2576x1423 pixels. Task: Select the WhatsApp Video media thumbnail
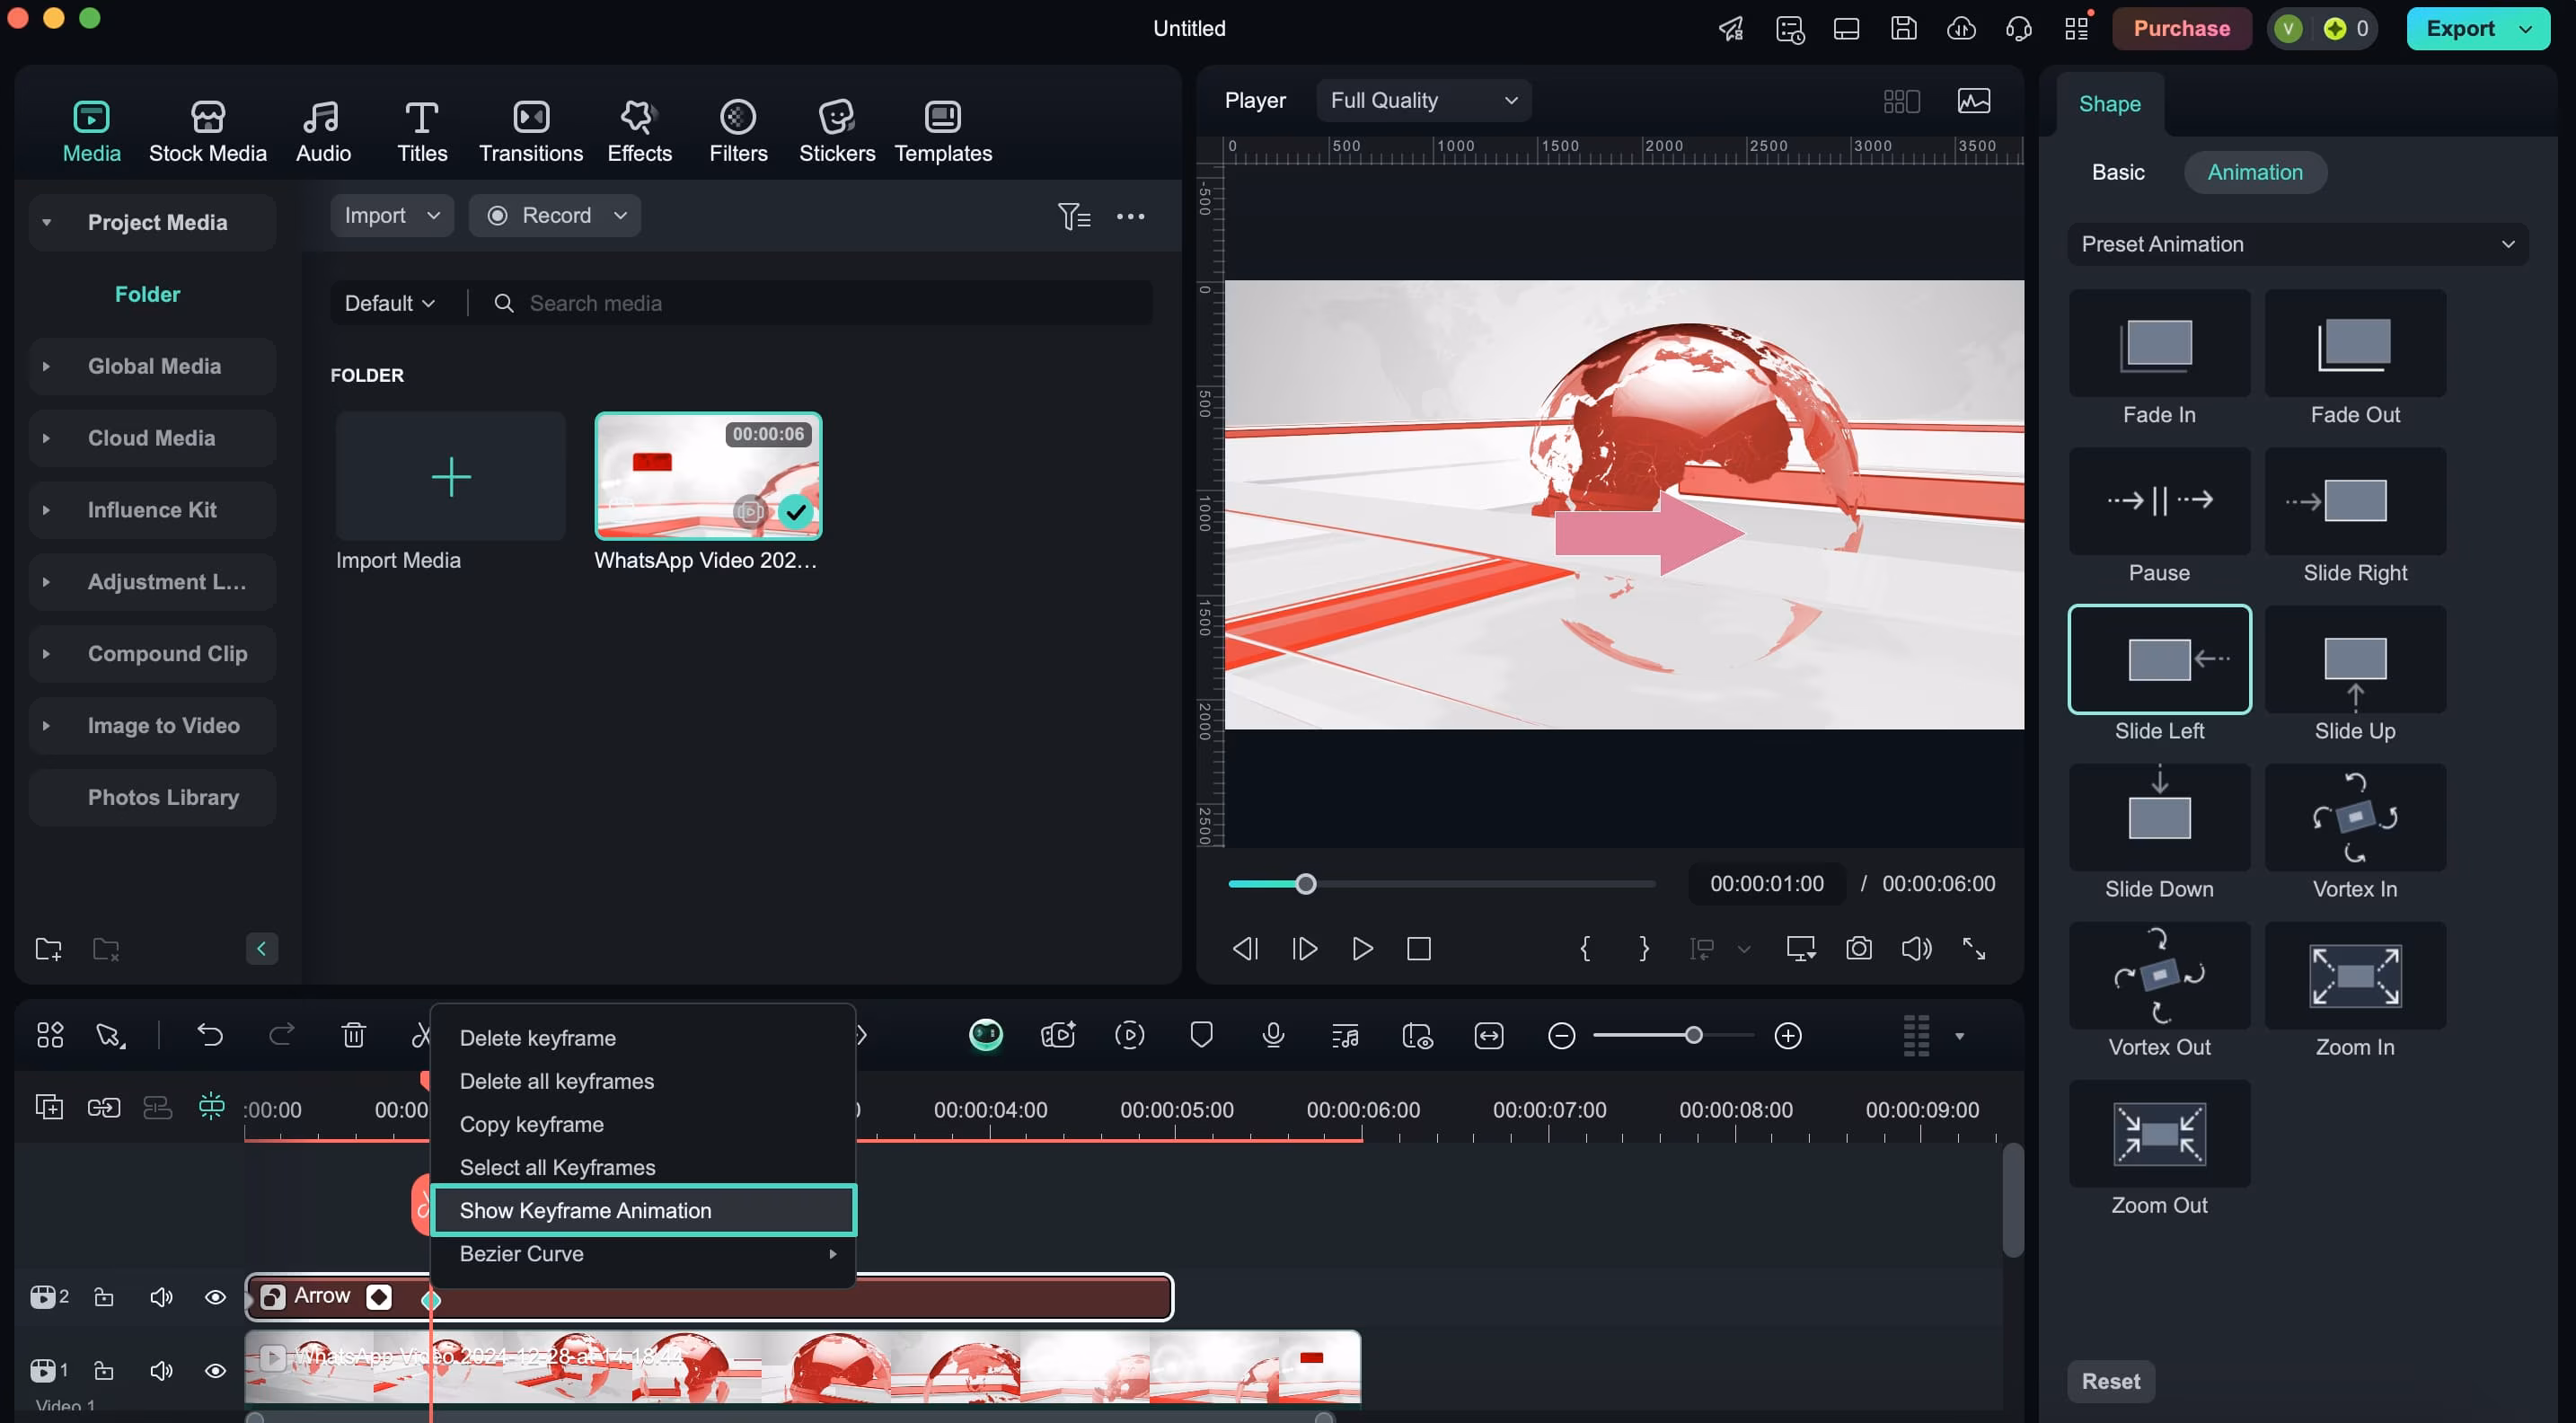click(707, 476)
